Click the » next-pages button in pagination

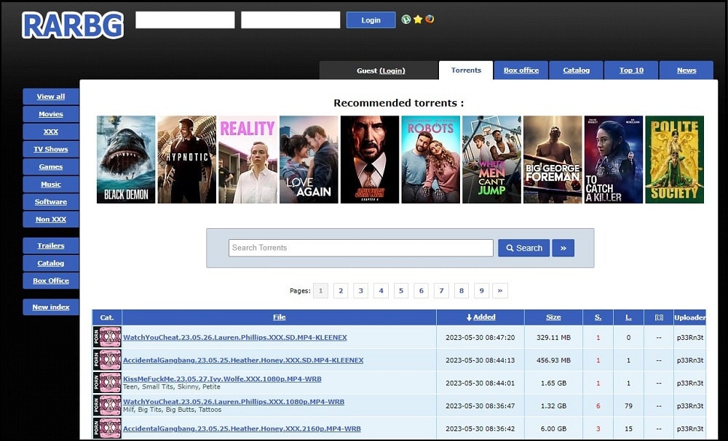point(500,291)
